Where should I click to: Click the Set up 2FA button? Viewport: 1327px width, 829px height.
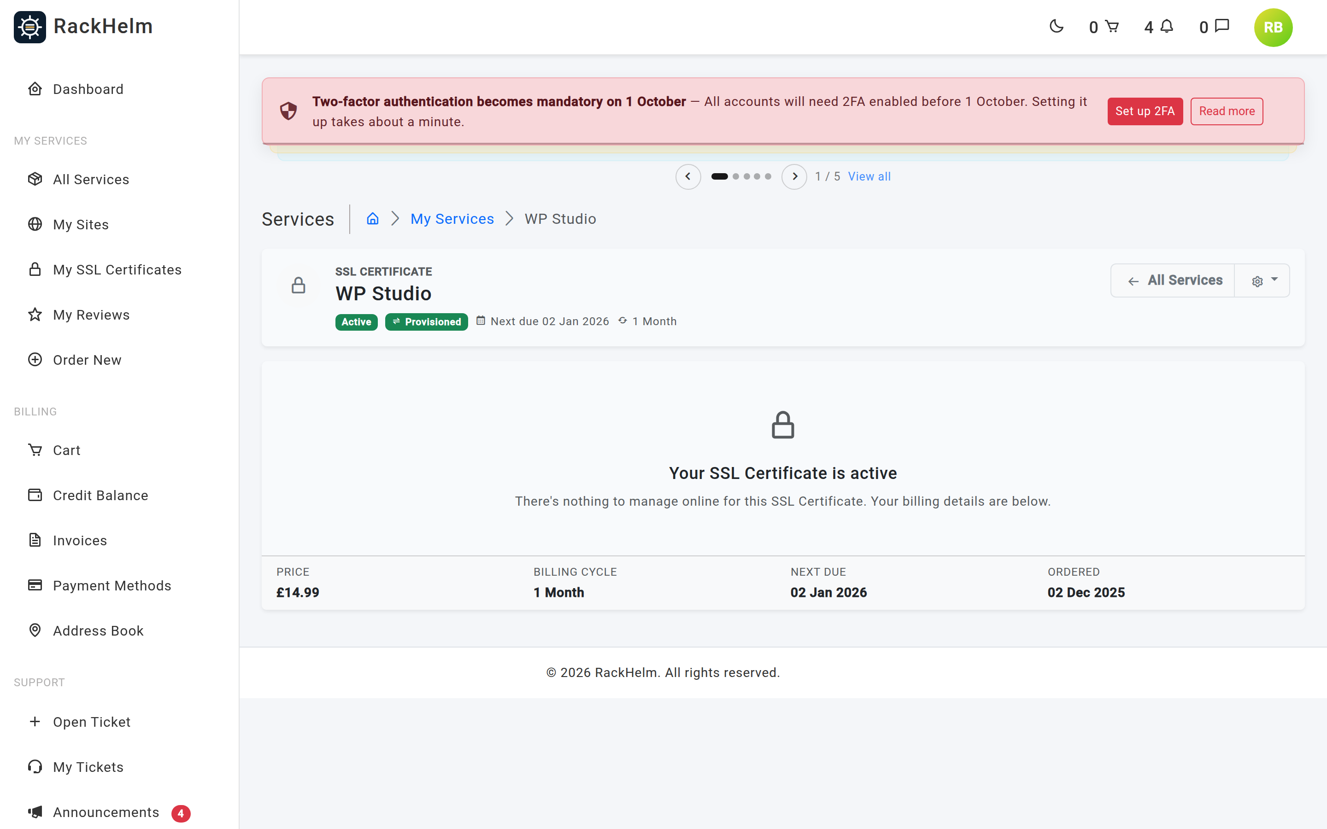point(1145,111)
